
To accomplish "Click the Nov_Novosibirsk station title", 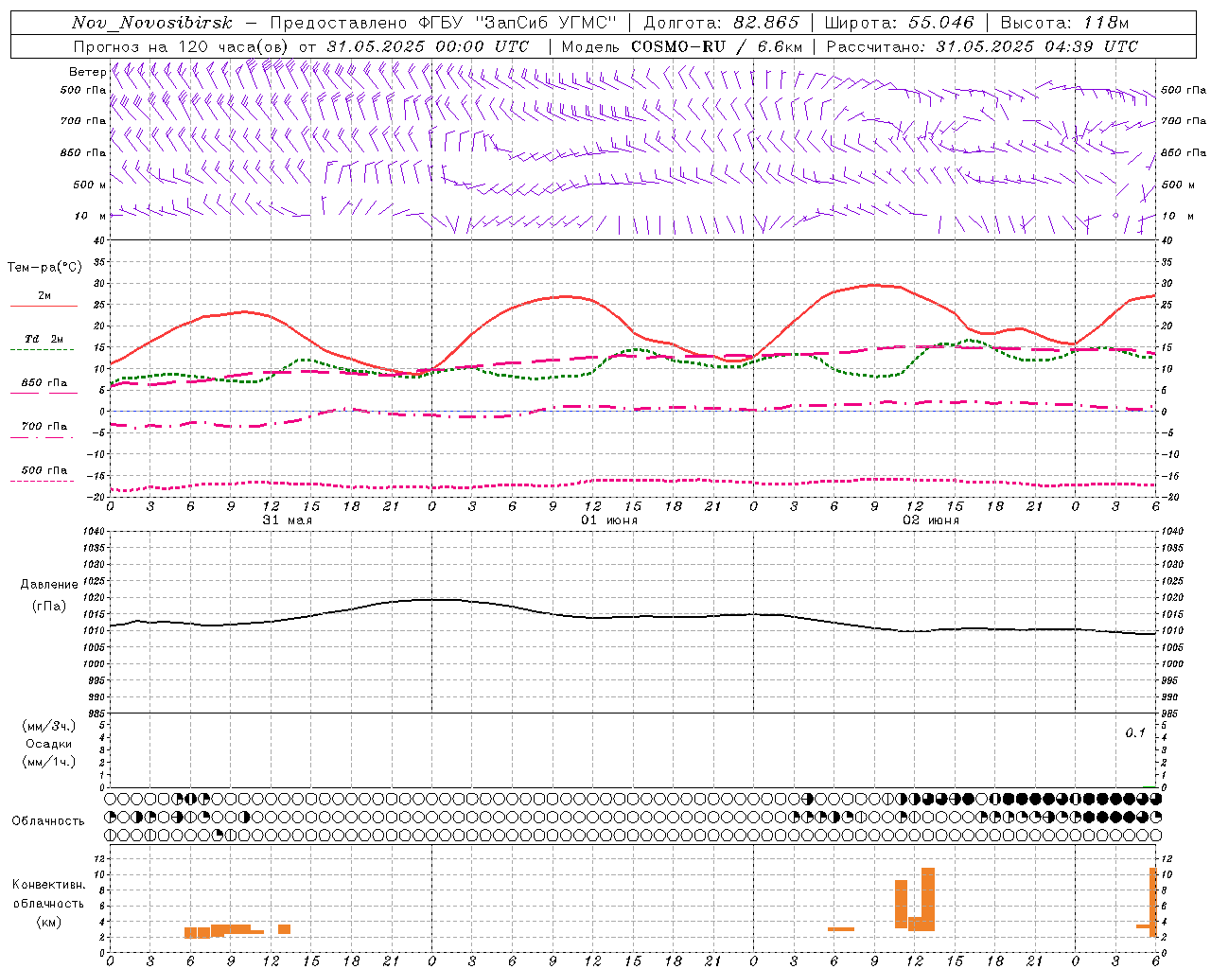I will pos(151,23).
